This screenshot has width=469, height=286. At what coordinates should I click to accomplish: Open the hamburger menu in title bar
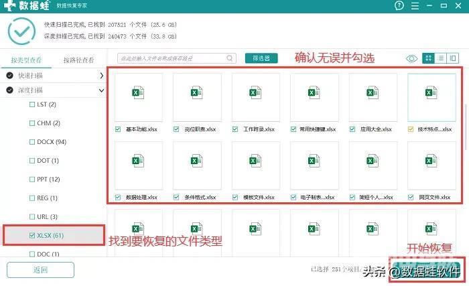(415, 5)
